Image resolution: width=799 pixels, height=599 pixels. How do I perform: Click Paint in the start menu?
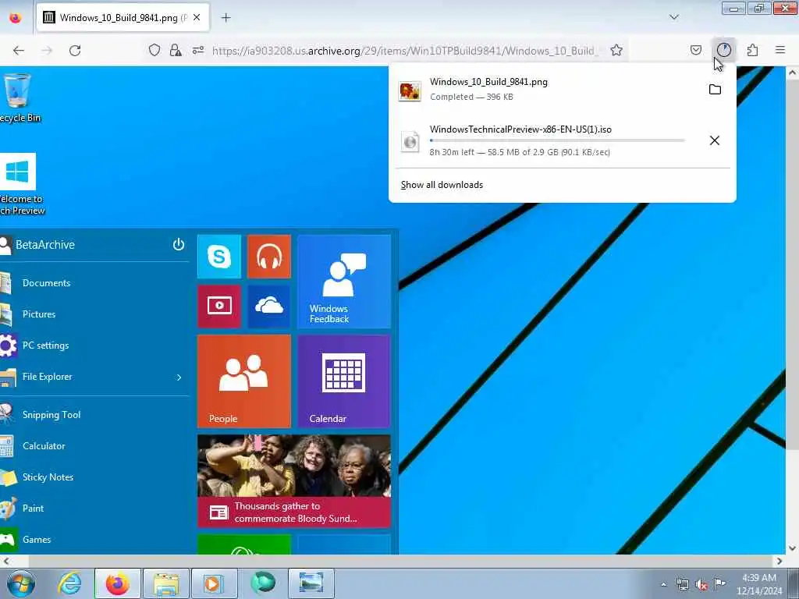[33, 509]
